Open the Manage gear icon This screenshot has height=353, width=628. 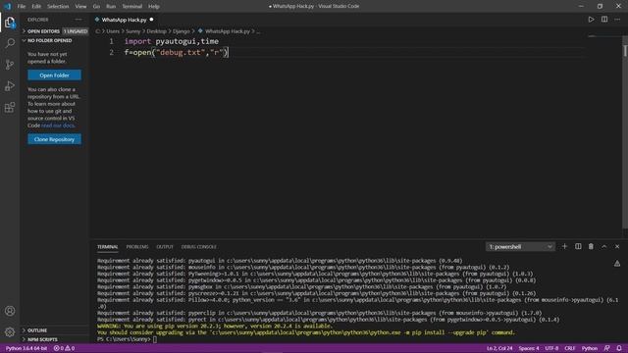click(x=10, y=331)
